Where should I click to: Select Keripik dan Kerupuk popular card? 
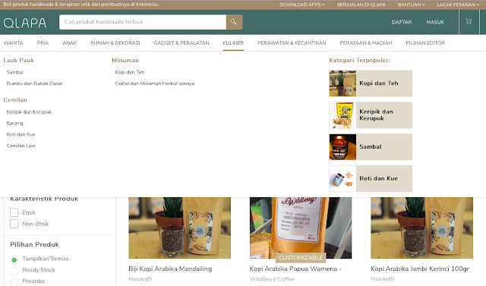[x=371, y=115]
